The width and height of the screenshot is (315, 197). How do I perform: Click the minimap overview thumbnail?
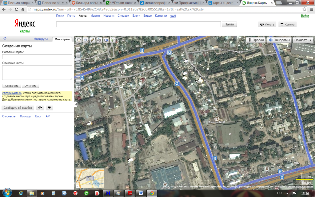coord(90,178)
